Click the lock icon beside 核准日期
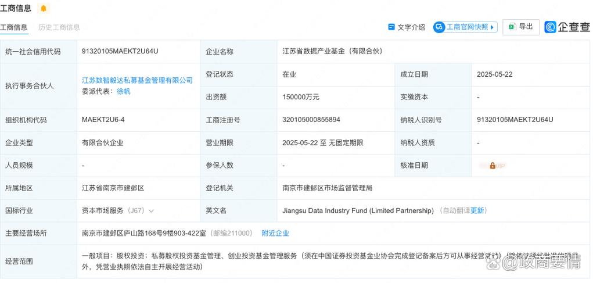 pyautogui.click(x=493, y=166)
